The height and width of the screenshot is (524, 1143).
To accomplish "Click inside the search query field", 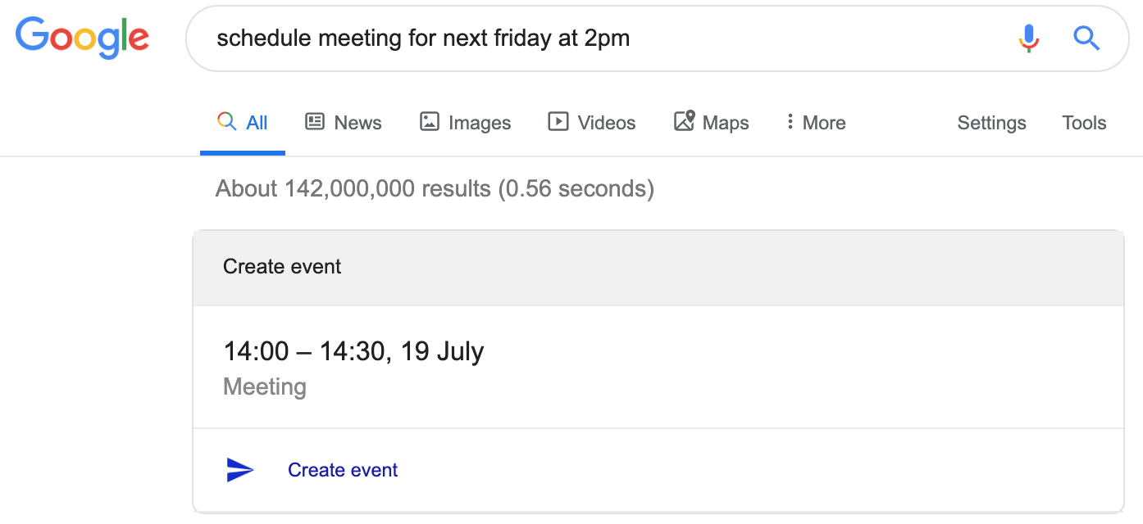I will (x=574, y=38).
